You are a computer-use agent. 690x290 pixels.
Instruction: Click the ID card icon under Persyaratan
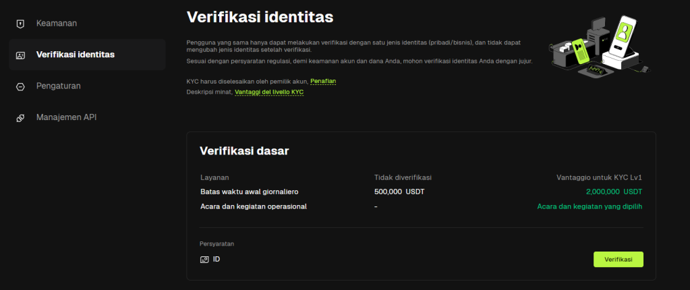204,260
